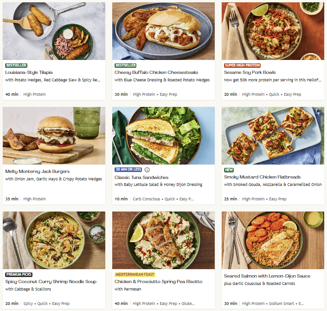Select the Super High Protein badge
The image size is (327, 311).
coord(242,65)
